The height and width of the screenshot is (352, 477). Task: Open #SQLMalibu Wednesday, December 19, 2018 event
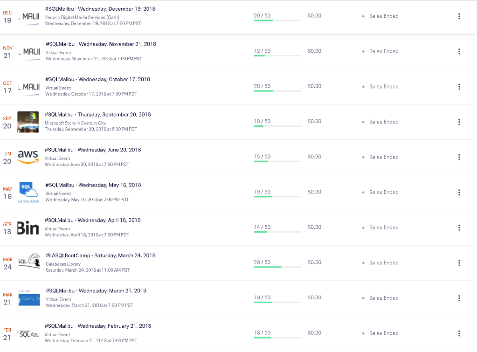coord(100,9)
